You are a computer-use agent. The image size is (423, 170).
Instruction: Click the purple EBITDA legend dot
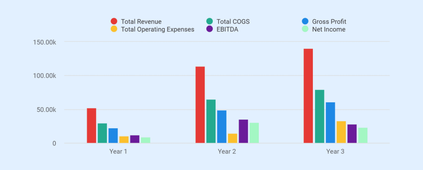click(x=210, y=29)
